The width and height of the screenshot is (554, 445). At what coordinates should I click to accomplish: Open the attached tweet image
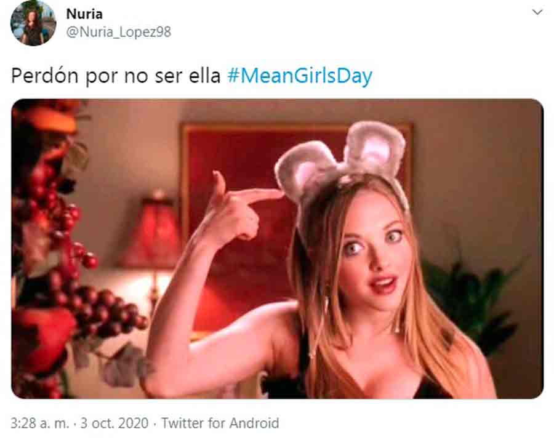pyautogui.click(x=278, y=249)
